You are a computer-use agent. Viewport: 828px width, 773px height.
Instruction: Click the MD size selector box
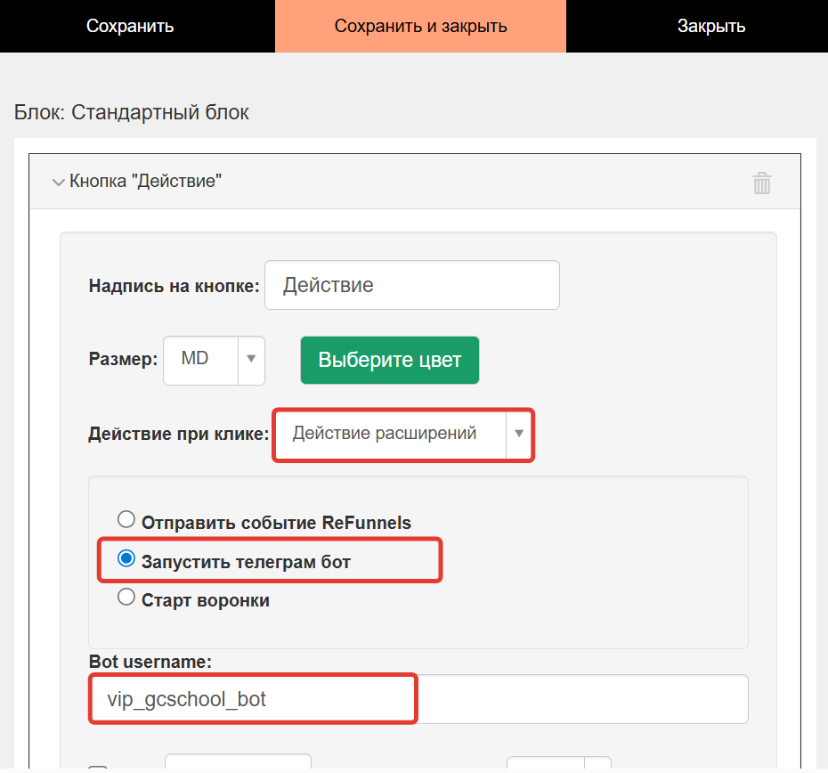[x=198, y=360]
